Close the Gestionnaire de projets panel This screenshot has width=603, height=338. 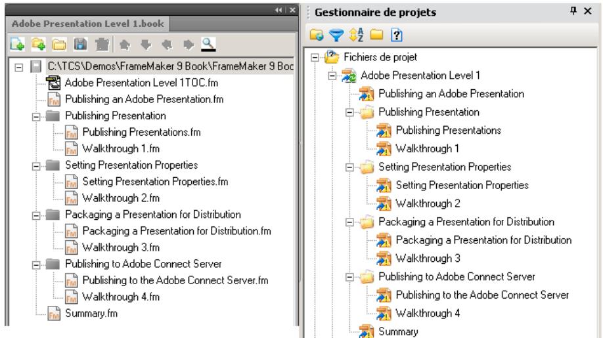588,11
